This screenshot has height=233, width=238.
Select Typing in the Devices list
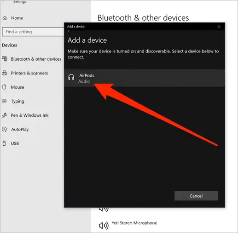17,101
